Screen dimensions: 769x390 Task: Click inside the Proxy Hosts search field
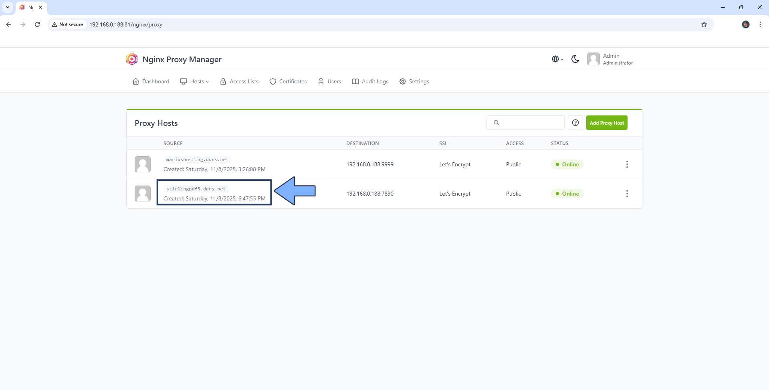(x=529, y=123)
